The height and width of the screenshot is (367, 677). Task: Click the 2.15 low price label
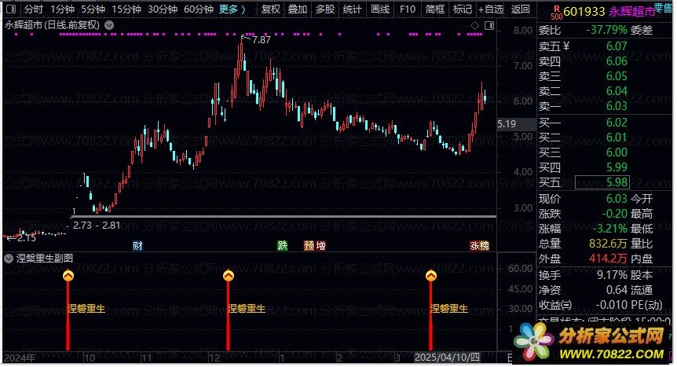point(27,238)
